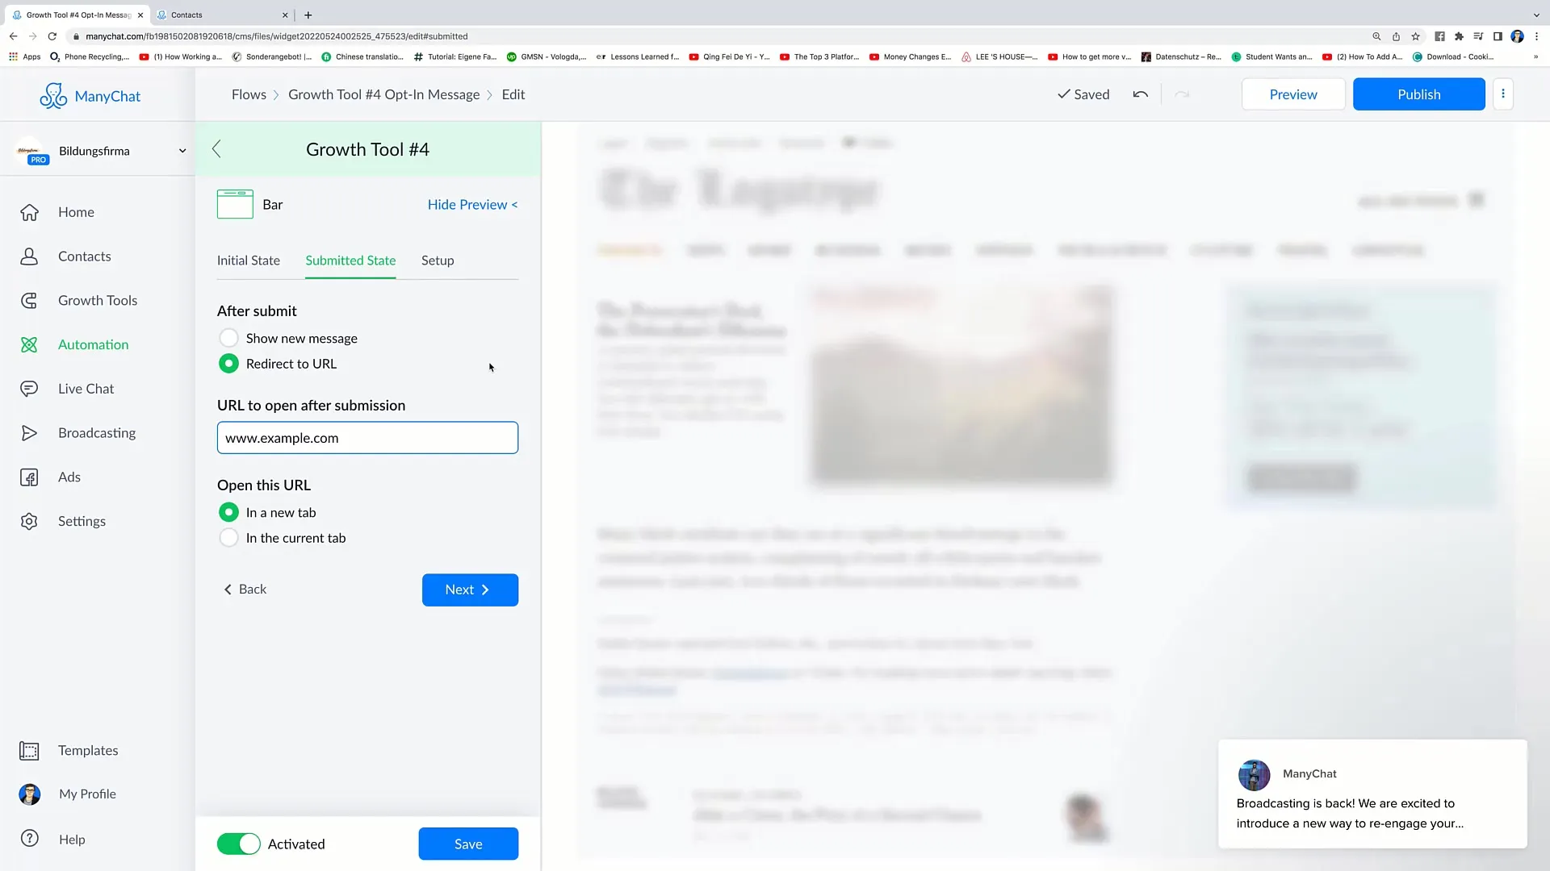Navigate to Growth Tools
The height and width of the screenshot is (871, 1550).
tap(98, 300)
